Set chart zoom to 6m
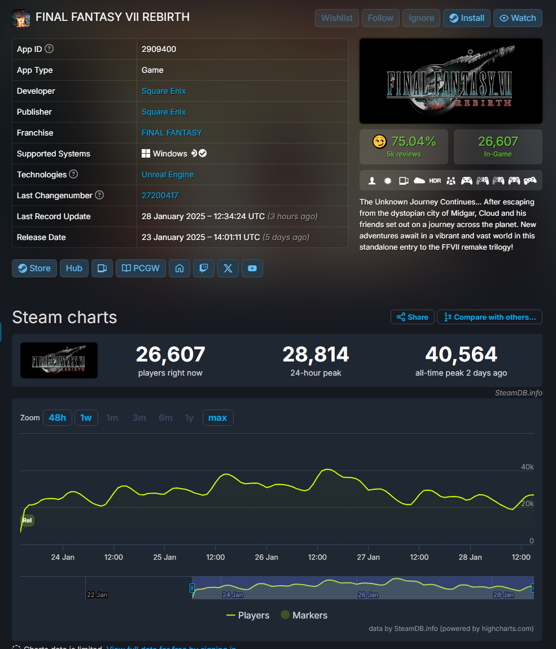The height and width of the screenshot is (649, 556). coord(165,417)
